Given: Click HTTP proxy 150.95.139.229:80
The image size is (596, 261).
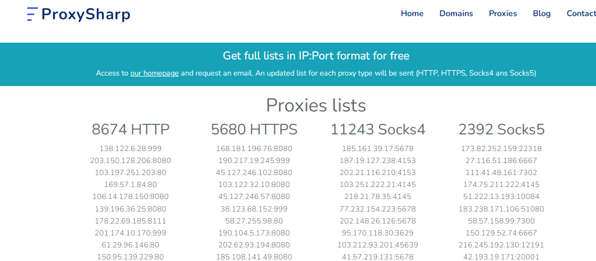Looking at the screenshot, I should click(130, 257).
